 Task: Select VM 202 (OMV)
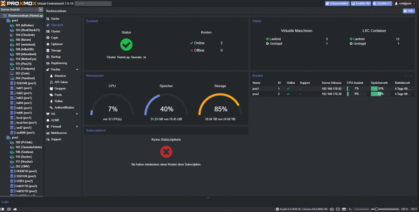pyautogui.click(x=22, y=166)
